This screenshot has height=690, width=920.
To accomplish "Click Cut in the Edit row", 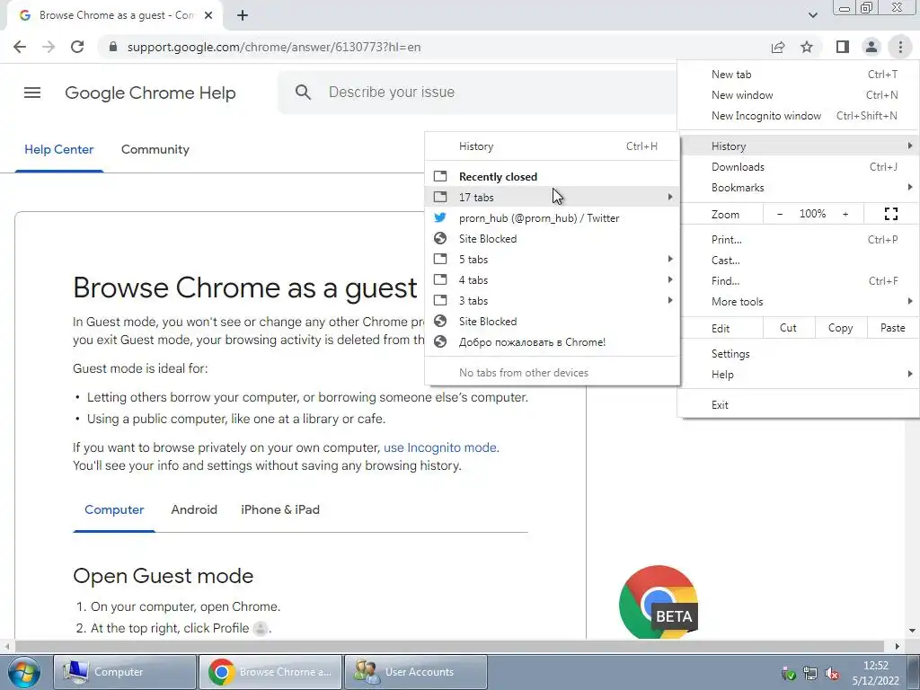I will [788, 328].
